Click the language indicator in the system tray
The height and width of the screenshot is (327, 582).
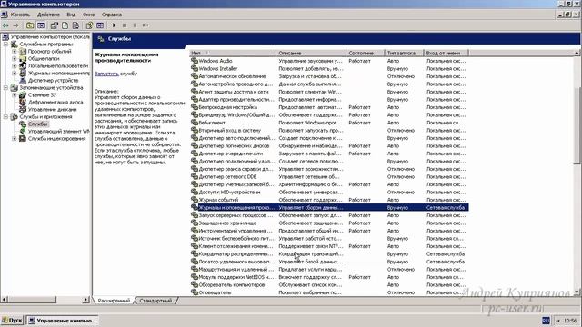click(546, 321)
